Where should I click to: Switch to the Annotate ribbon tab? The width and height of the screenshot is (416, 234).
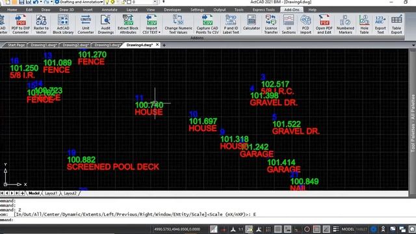click(109, 10)
